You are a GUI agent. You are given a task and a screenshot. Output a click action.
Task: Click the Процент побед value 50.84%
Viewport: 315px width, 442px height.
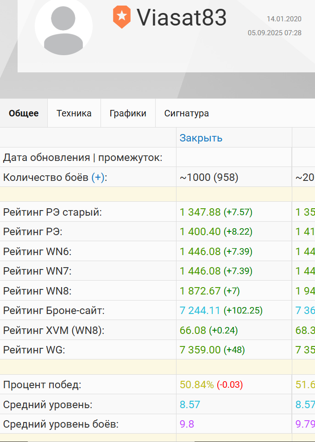pos(197,384)
